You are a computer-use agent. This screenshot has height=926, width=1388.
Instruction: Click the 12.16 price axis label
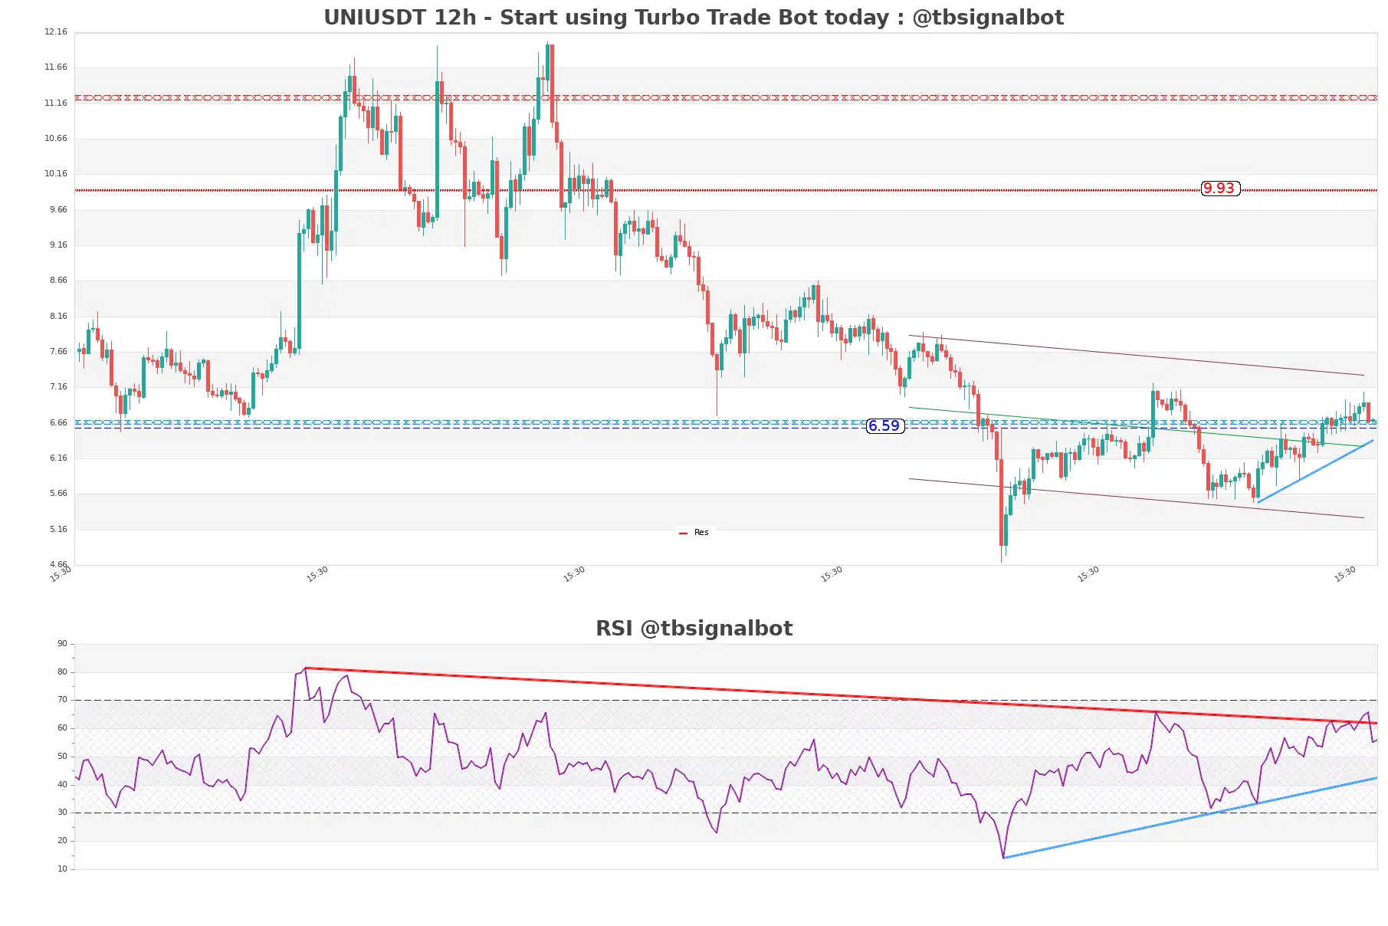pyautogui.click(x=56, y=32)
